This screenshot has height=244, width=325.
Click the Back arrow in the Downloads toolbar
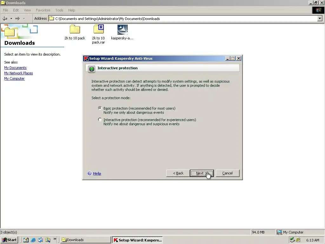point(5,19)
